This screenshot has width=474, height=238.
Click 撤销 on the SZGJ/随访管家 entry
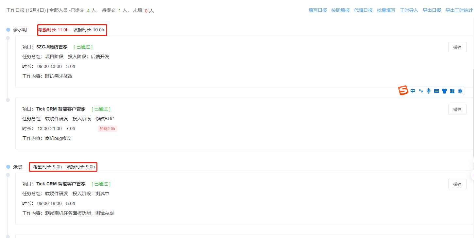(x=457, y=47)
